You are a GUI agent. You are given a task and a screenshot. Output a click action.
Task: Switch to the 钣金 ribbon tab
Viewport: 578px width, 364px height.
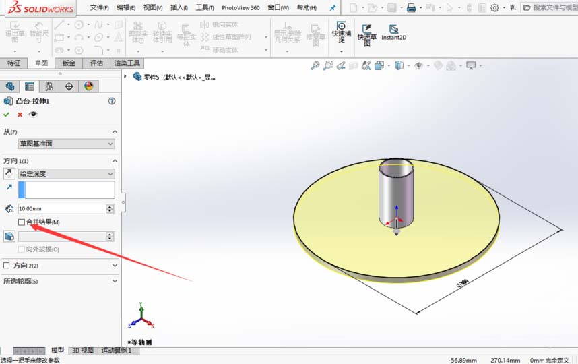(x=69, y=63)
